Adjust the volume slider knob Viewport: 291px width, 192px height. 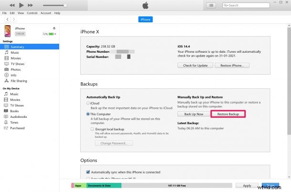coord(65,5)
